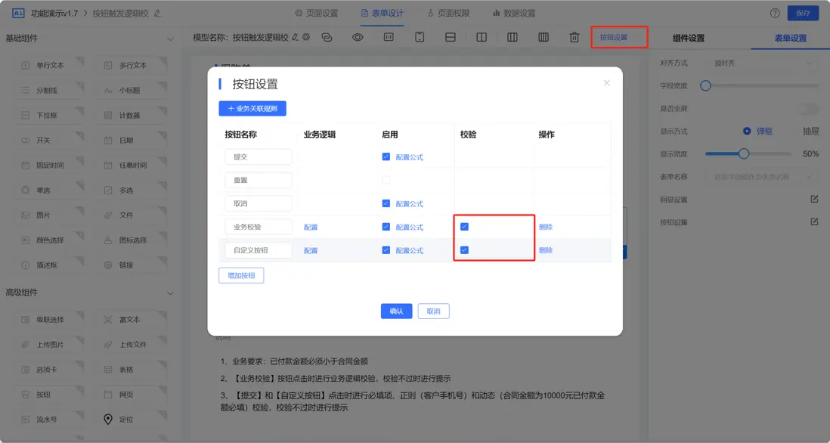
Task: Click the trash delete icon in the toolbar
Action: pos(574,36)
